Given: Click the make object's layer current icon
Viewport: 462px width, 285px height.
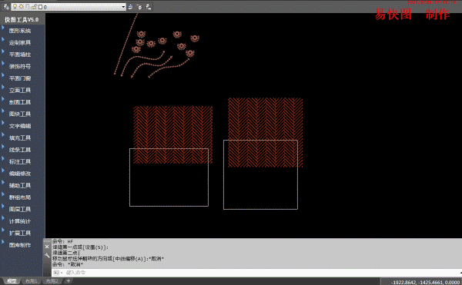Looking at the screenshot, I should click(131, 7).
